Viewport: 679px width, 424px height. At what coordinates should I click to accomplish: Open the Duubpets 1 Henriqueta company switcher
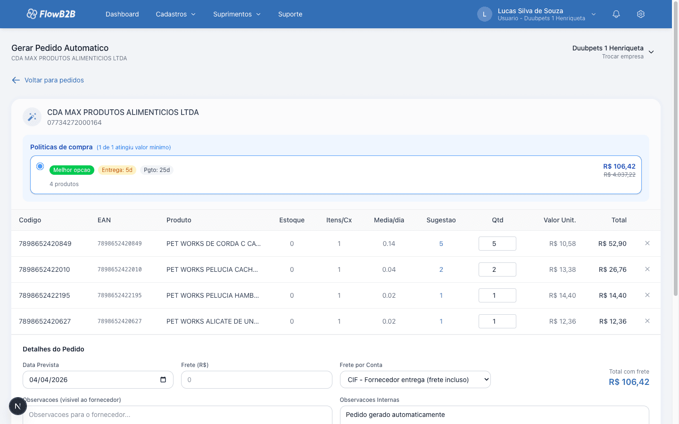point(613,52)
